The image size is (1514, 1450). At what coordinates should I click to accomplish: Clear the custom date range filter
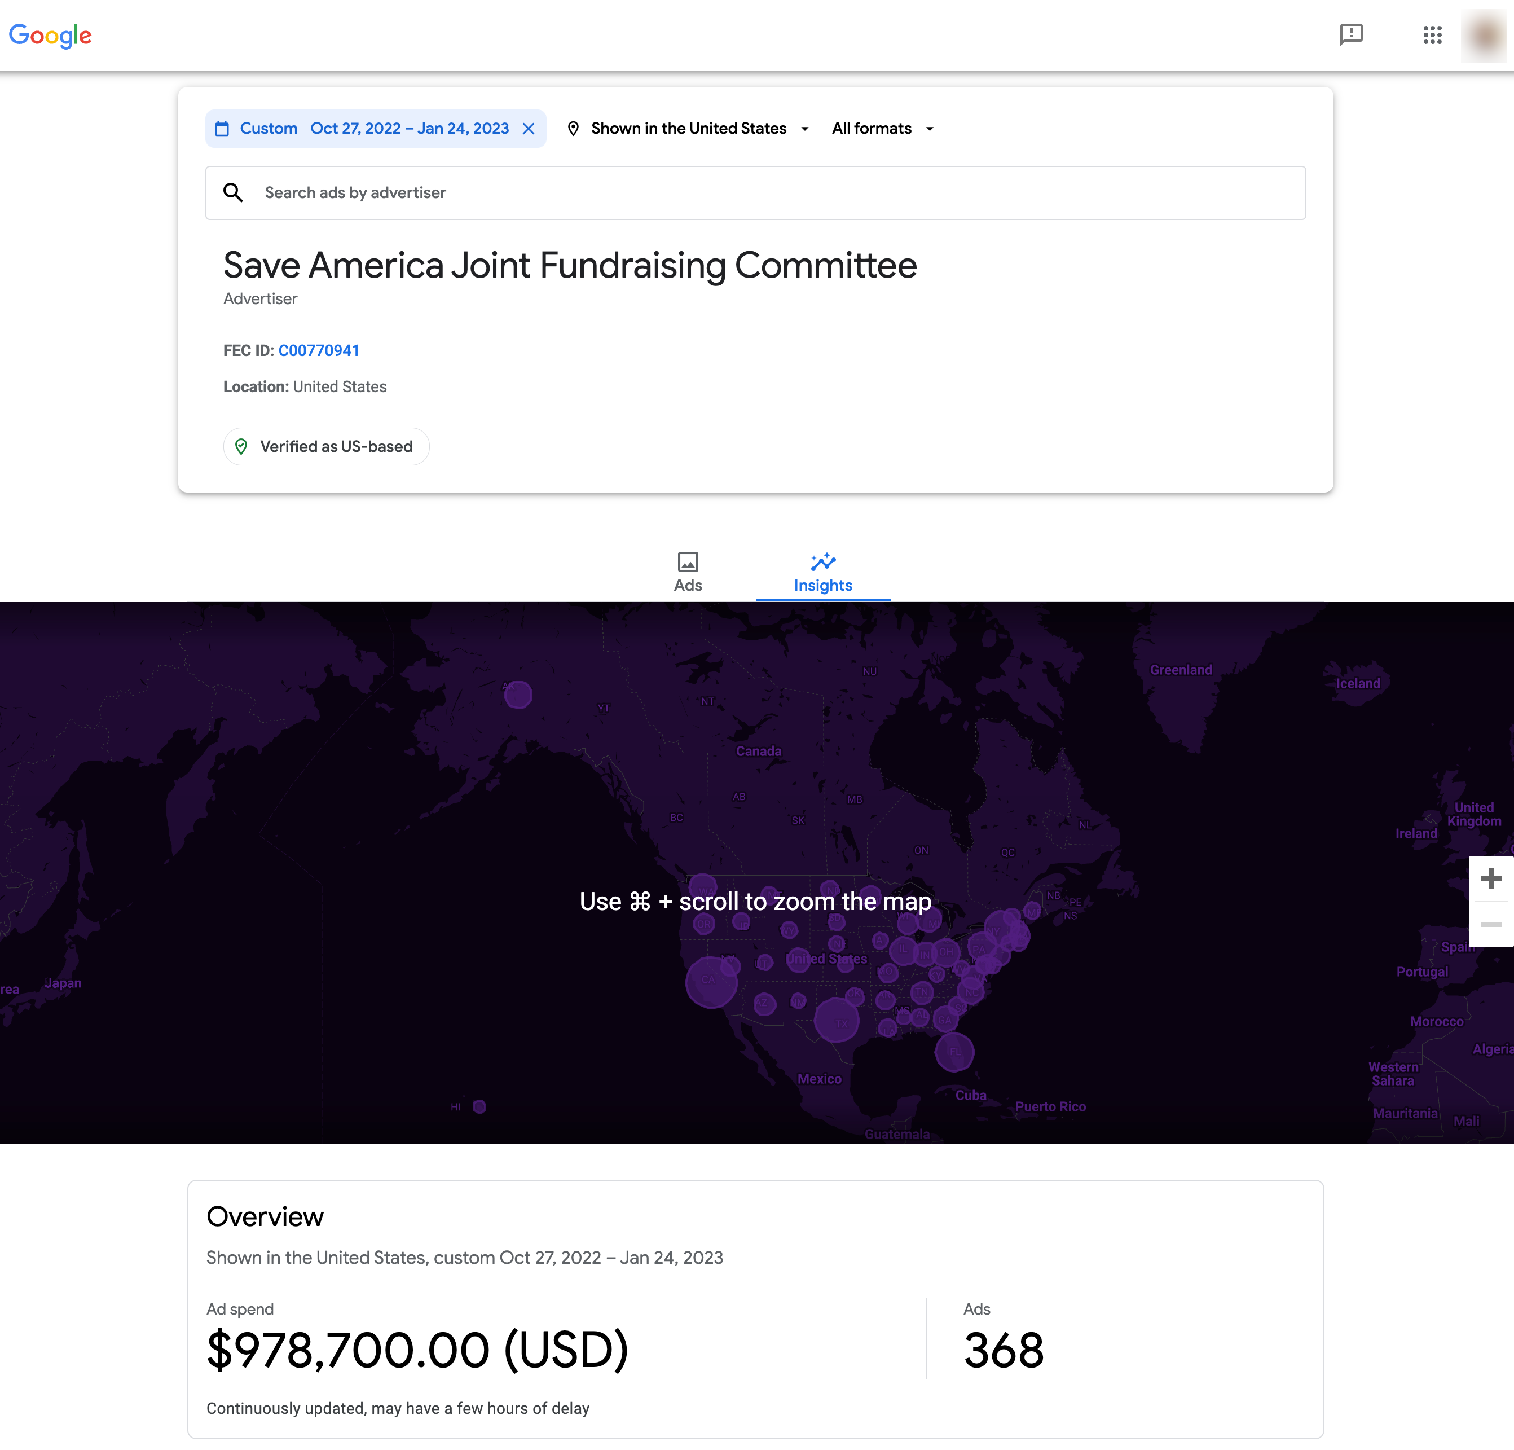(x=529, y=129)
